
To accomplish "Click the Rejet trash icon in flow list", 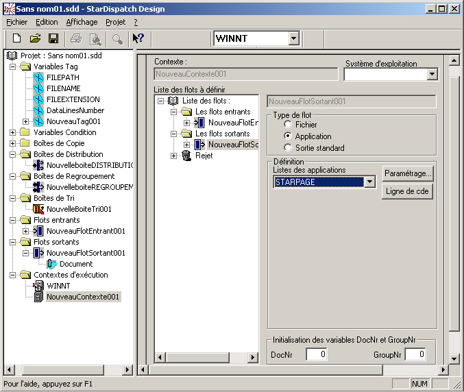I will coord(187,156).
